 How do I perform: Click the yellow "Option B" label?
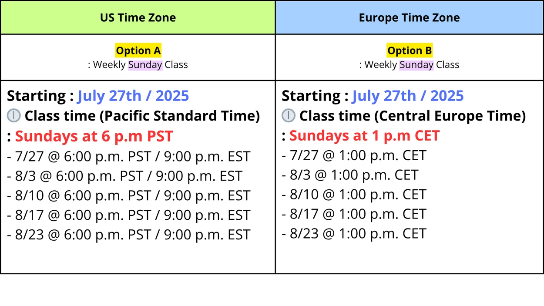(410, 50)
